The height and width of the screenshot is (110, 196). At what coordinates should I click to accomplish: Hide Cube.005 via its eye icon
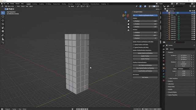tap(192, 25)
